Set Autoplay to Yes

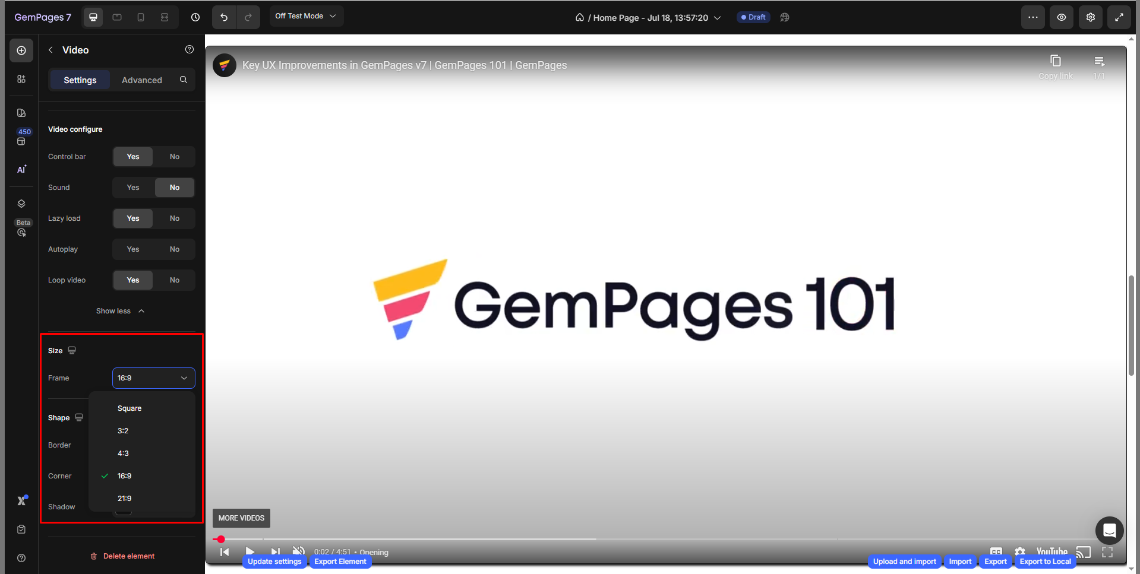point(133,249)
